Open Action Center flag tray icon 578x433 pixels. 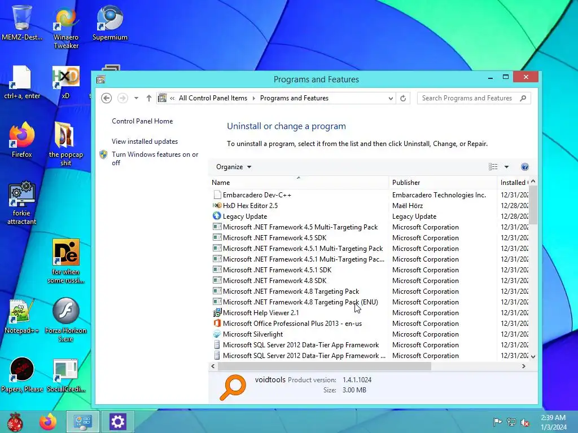point(497,422)
